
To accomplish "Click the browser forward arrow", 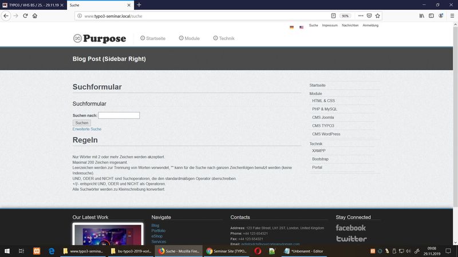I will 16,16.
